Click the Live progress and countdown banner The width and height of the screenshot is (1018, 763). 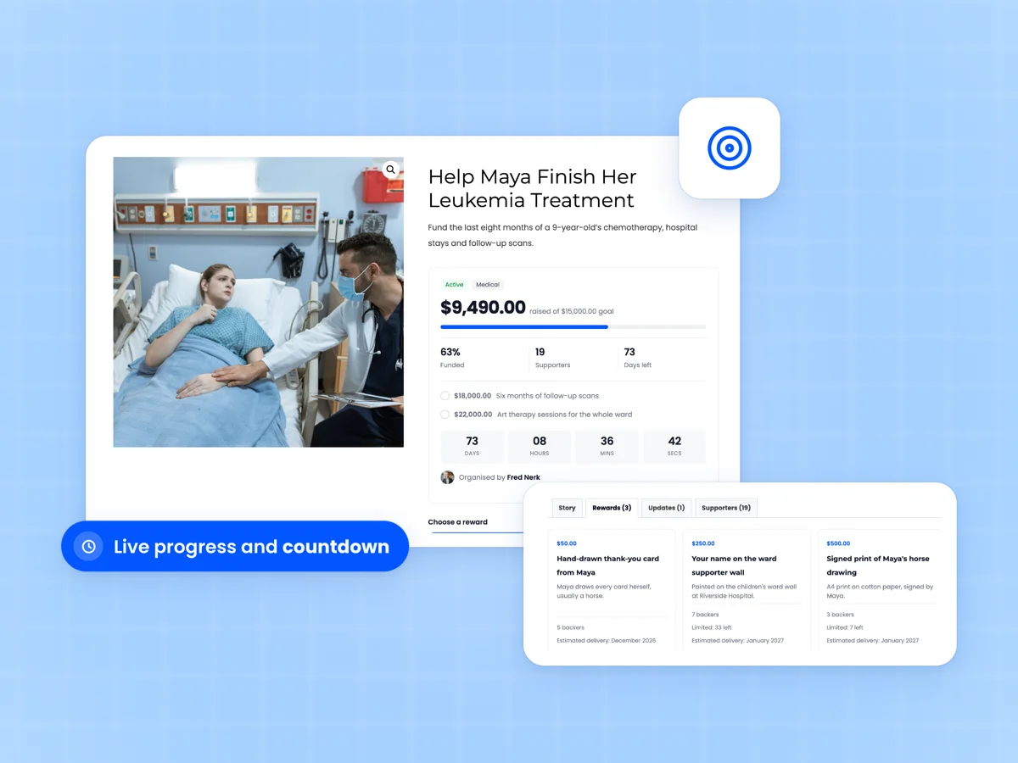tap(235, 547)
